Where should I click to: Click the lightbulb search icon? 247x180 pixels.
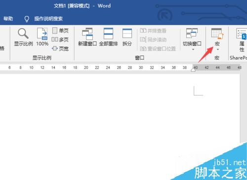[x=27, y=19]
